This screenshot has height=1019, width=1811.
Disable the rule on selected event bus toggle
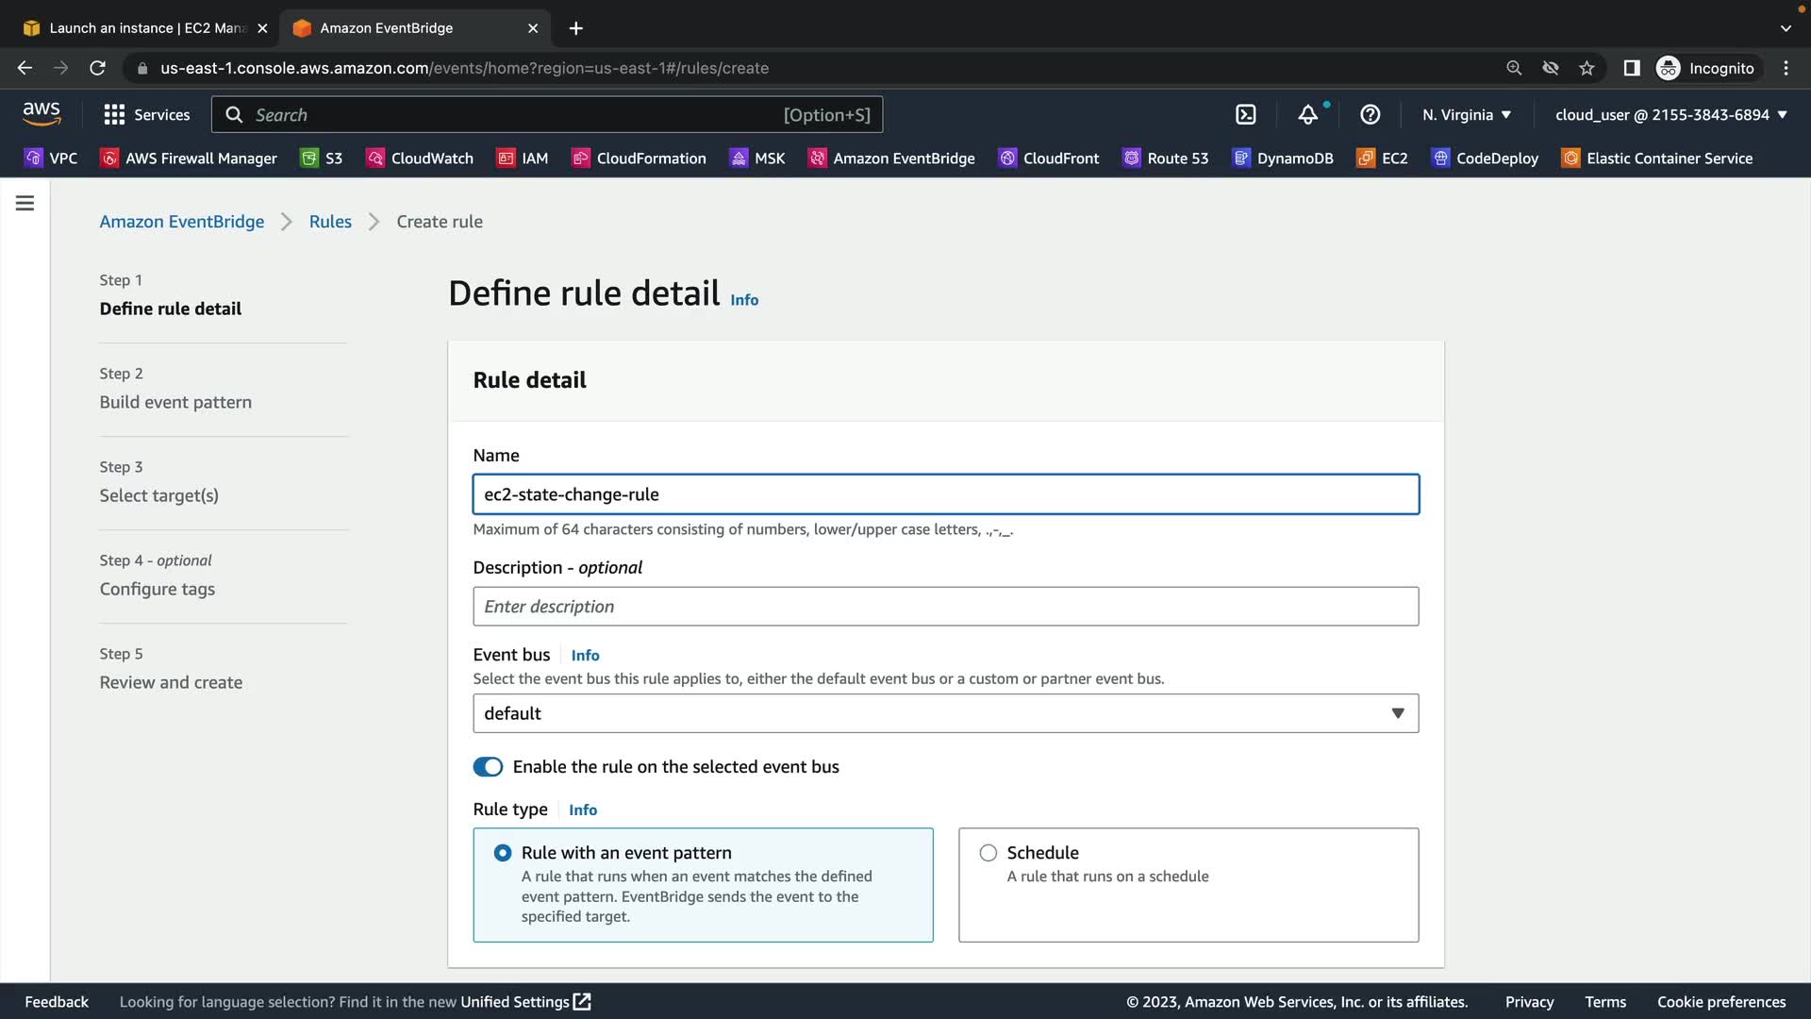pos(488,767)
